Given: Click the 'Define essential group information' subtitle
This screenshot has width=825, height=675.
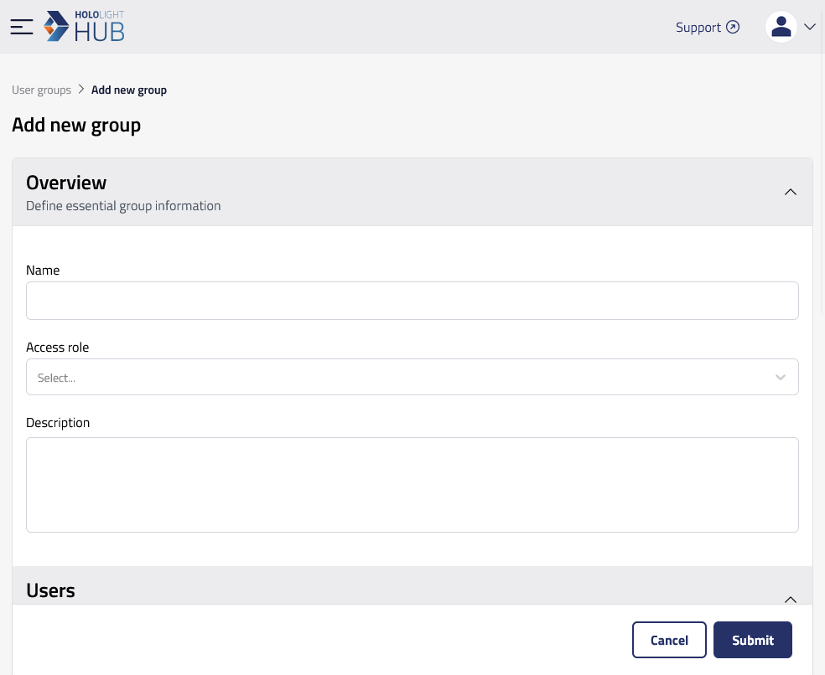Looking at the screenshot, I should (123, 205).
